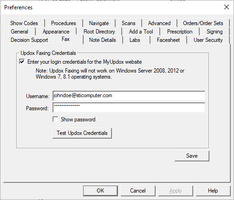Open the Add a Tool tab
This screenshot has width=234, height=200.
coord(141,32)
